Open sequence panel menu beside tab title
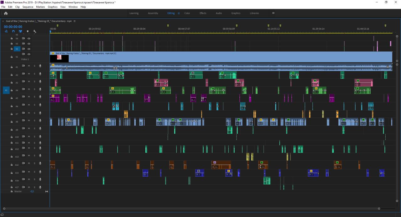401x217 pixels. [x=75, y=21]
